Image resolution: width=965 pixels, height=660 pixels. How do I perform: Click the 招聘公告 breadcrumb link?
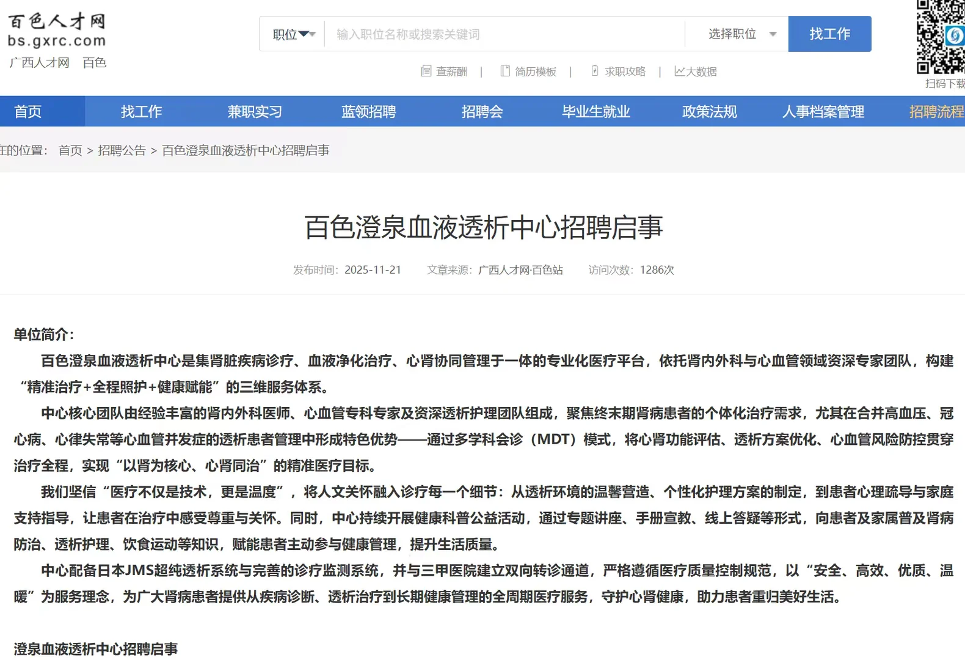pyautogui.click(x=122, y=150)
